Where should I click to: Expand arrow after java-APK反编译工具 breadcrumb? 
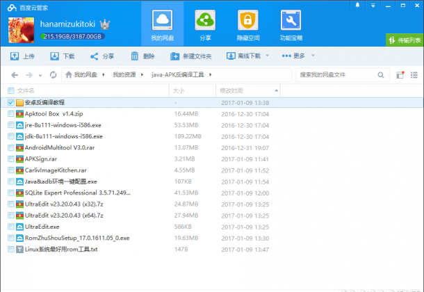click(x=211, y=74)
